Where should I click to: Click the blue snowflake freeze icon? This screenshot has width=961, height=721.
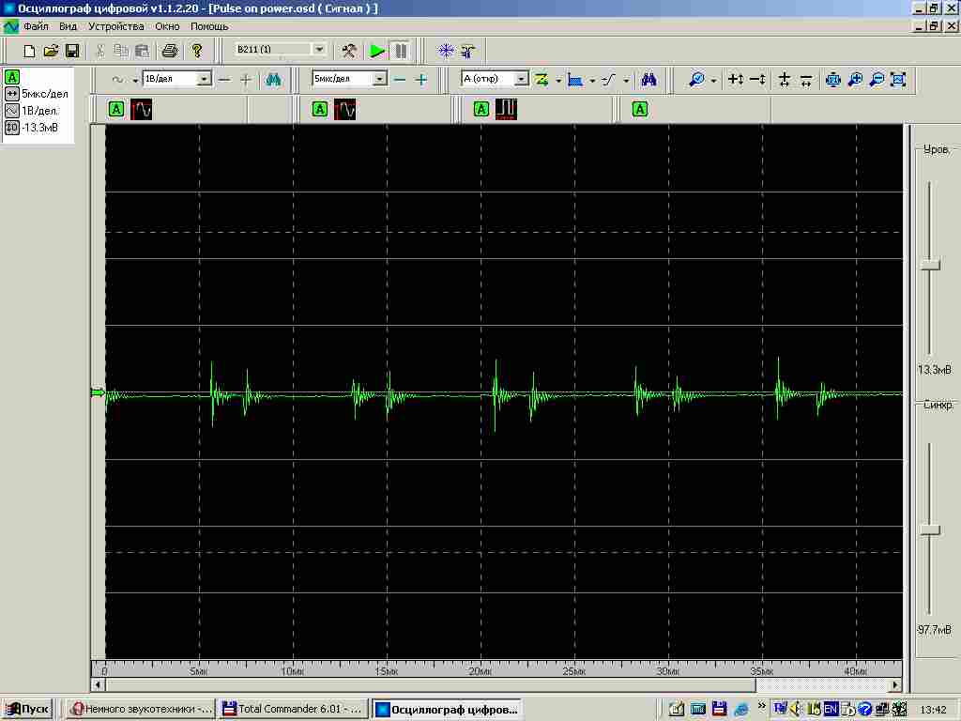coord(447,51)
